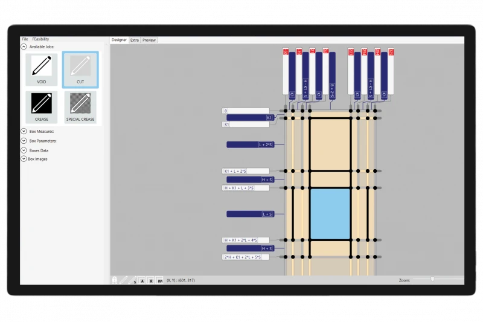Switch to the Preview tab

[149, 40]
